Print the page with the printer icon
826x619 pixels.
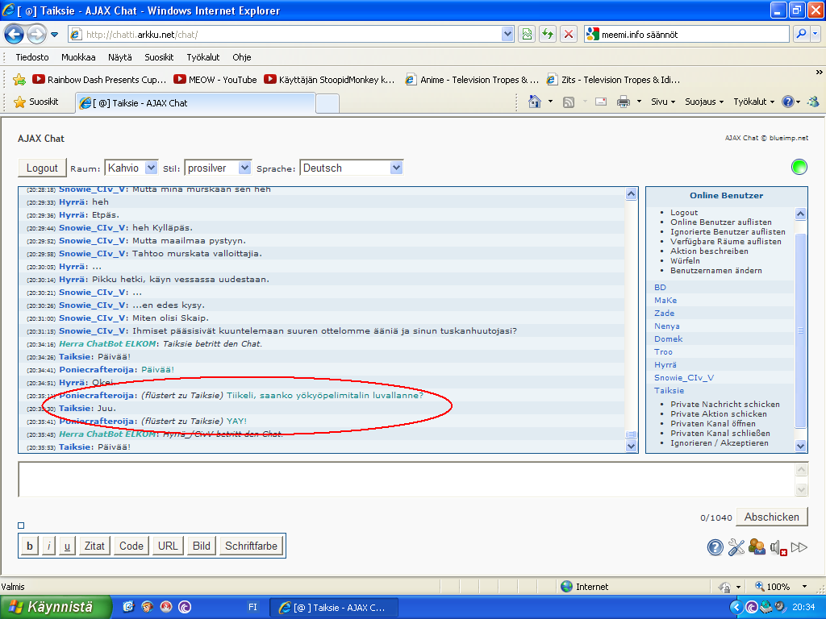point(624,102)
